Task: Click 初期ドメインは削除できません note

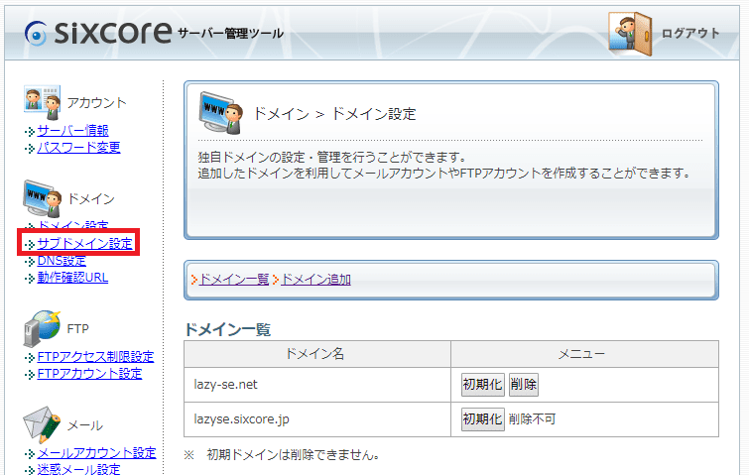Action: (x=282, y=454)
